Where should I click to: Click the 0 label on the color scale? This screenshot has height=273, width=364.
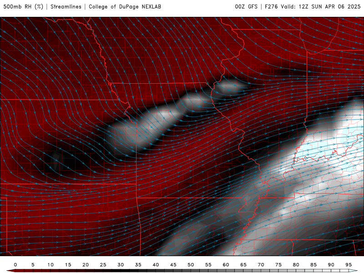pyautogui.click(x=15, y=265)
